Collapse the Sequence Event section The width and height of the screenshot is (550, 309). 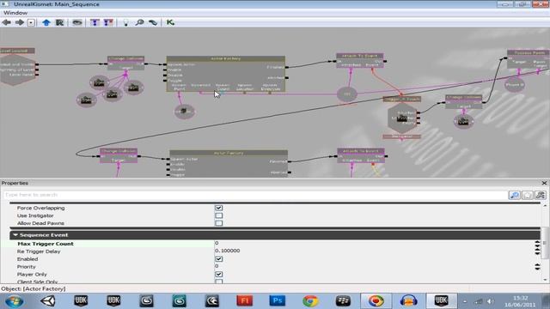pyautogui.click(x=15, y=234)
